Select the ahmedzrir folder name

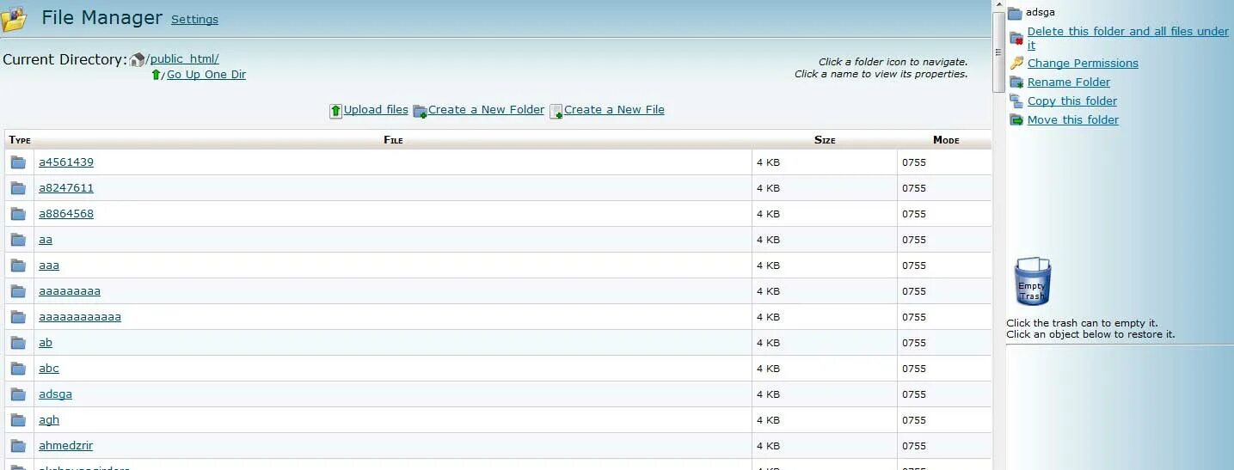point(65,446)
